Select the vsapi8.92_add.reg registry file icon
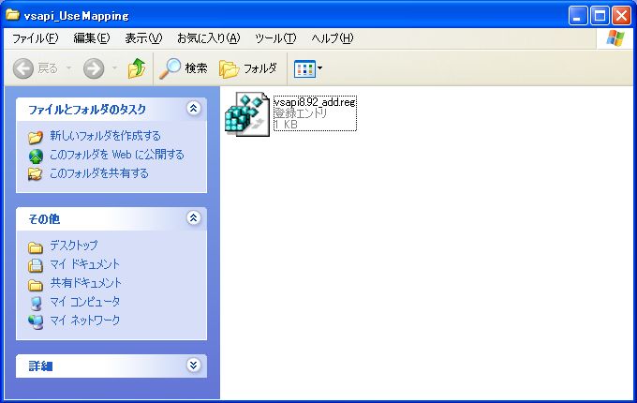637x403 pixels. 247,114
